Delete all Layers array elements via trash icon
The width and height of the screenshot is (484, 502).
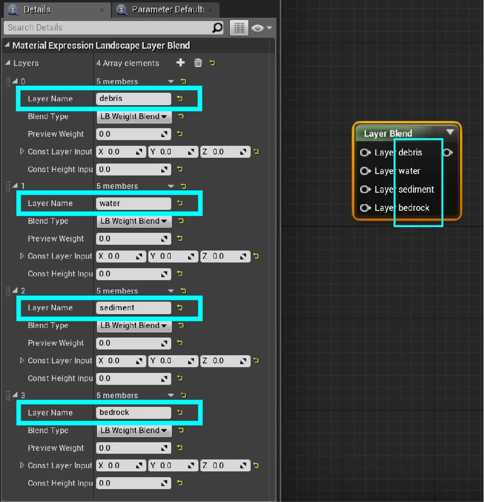pos(198,63)
